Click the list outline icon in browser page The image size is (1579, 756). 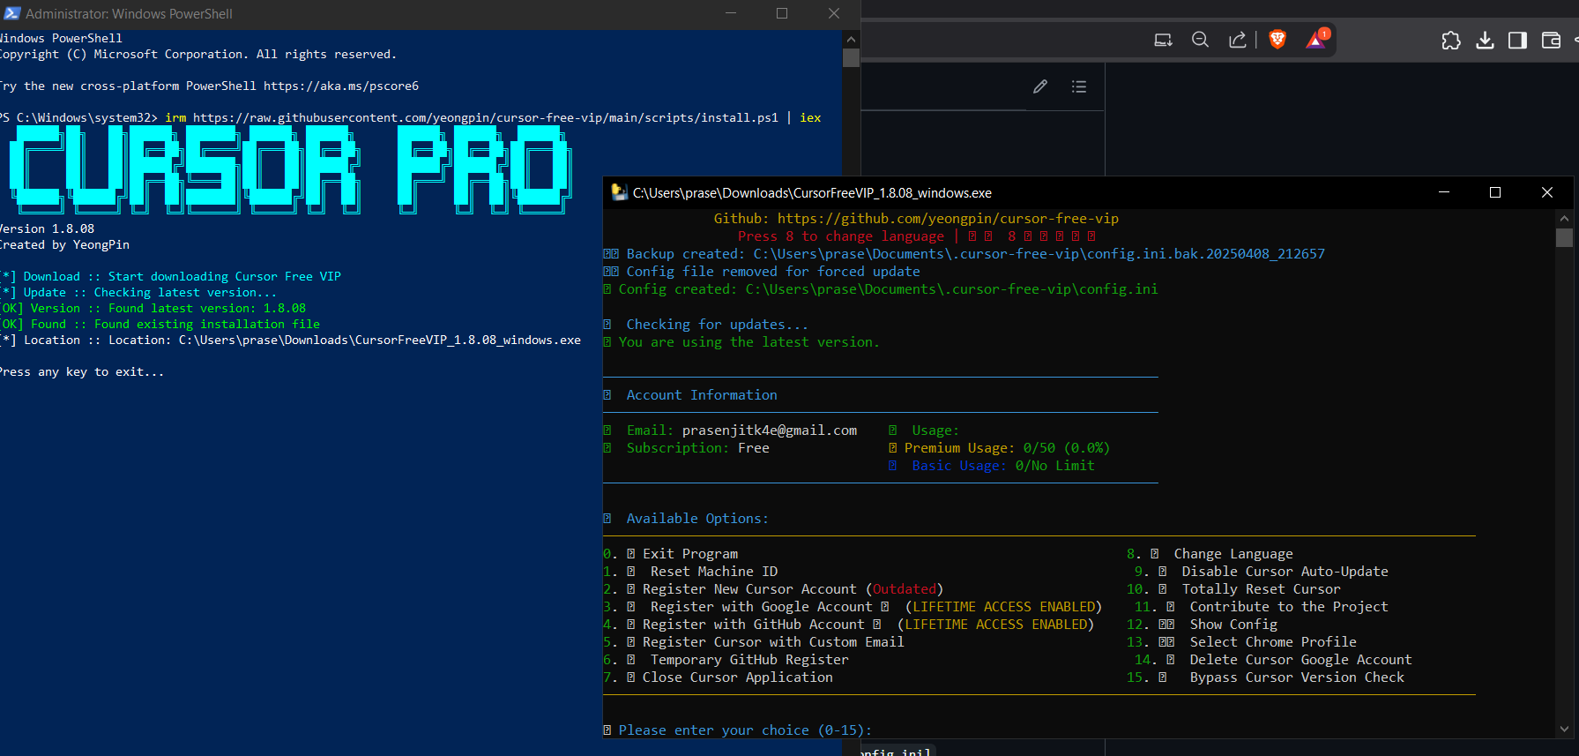(1079, 86)
